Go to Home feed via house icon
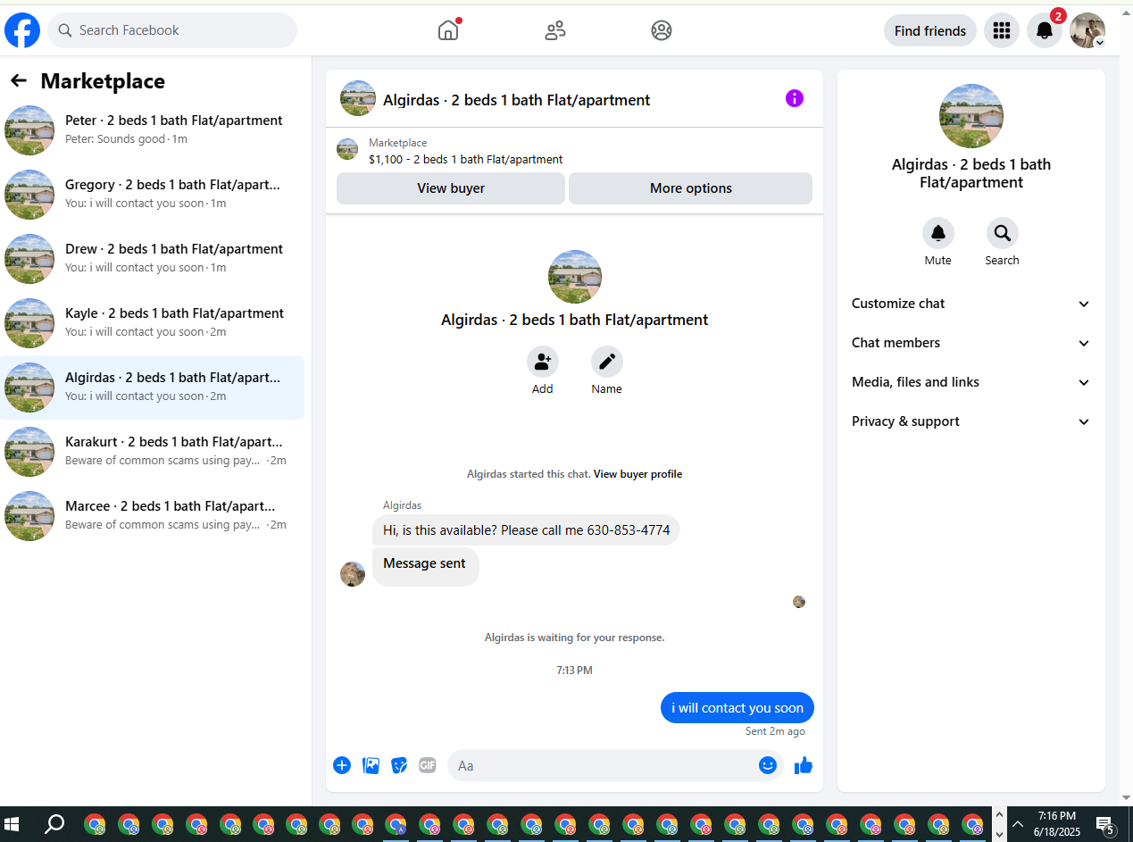Image resolution: width=1133 pixels, height=842 pixels. [x=448, y=30]
